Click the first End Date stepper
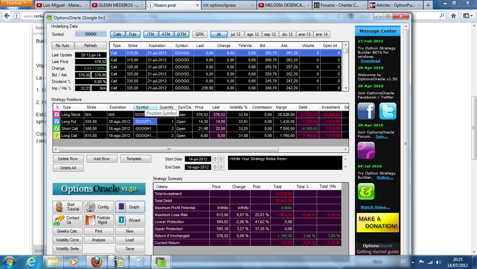This screenshot has width=477, height=269. [x=215, y=167]
